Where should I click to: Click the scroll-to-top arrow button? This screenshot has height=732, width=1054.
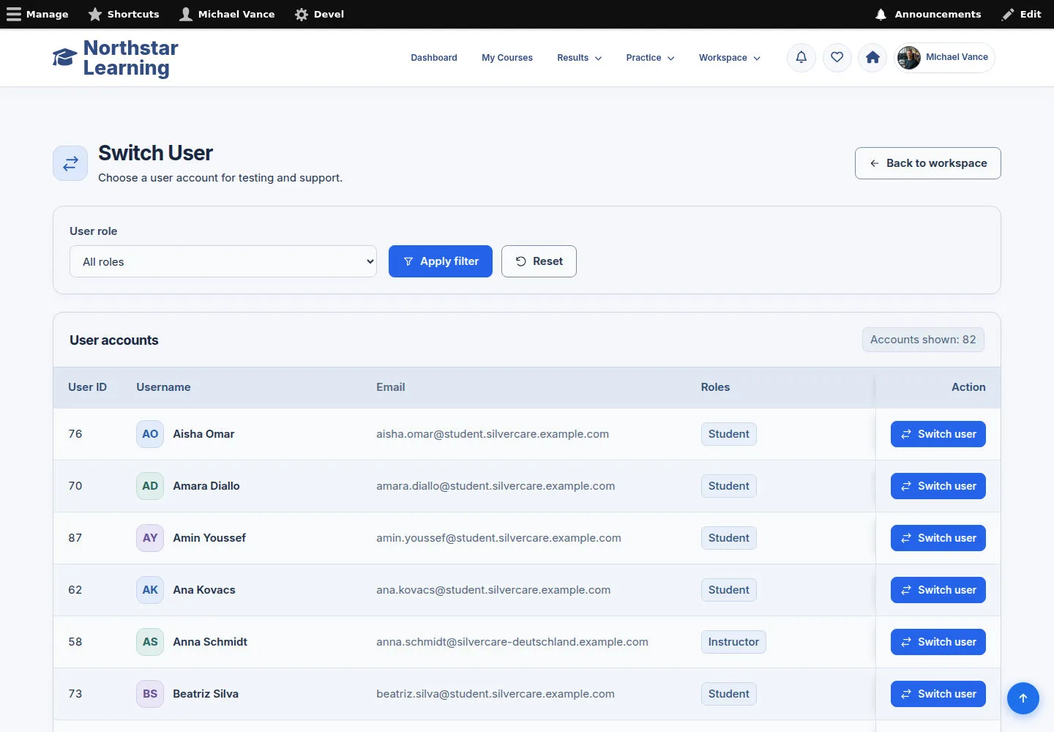coord(1023,698)
